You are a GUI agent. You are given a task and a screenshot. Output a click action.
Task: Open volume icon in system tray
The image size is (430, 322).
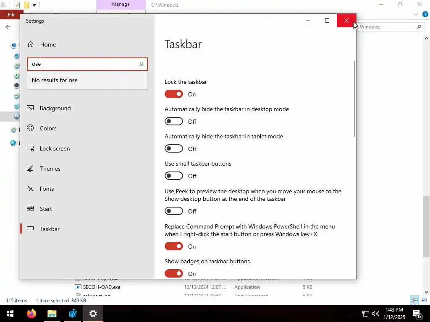click(x=376, y=314)
